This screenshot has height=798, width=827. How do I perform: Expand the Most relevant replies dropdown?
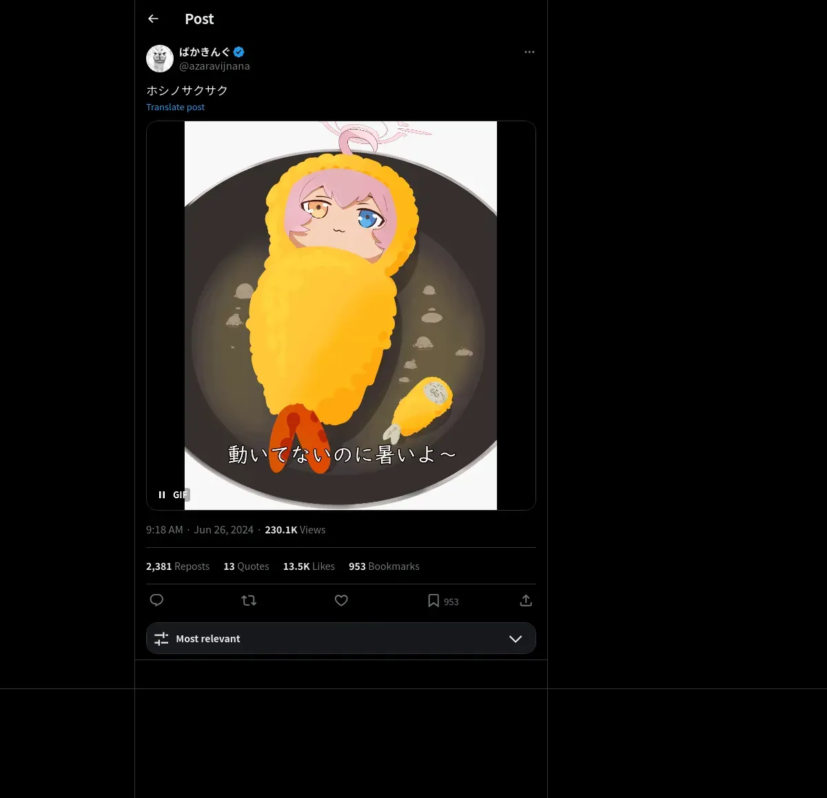point(340,639)
